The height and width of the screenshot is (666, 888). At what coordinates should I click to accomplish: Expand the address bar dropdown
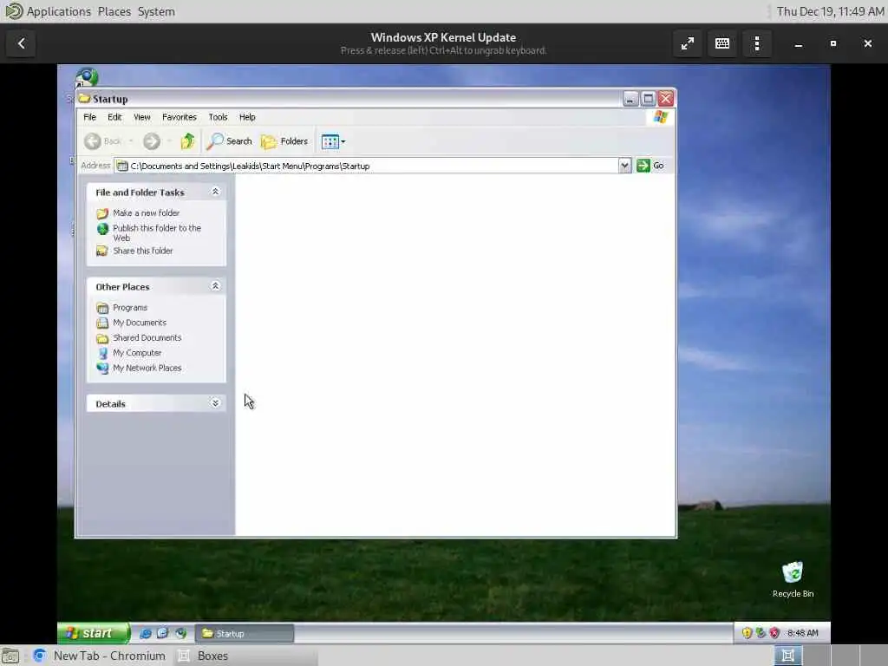[x=624, y=166]
